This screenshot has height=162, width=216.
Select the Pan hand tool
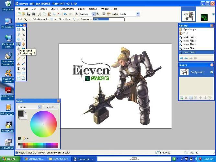pyautogui.click(x=23, y=44)
